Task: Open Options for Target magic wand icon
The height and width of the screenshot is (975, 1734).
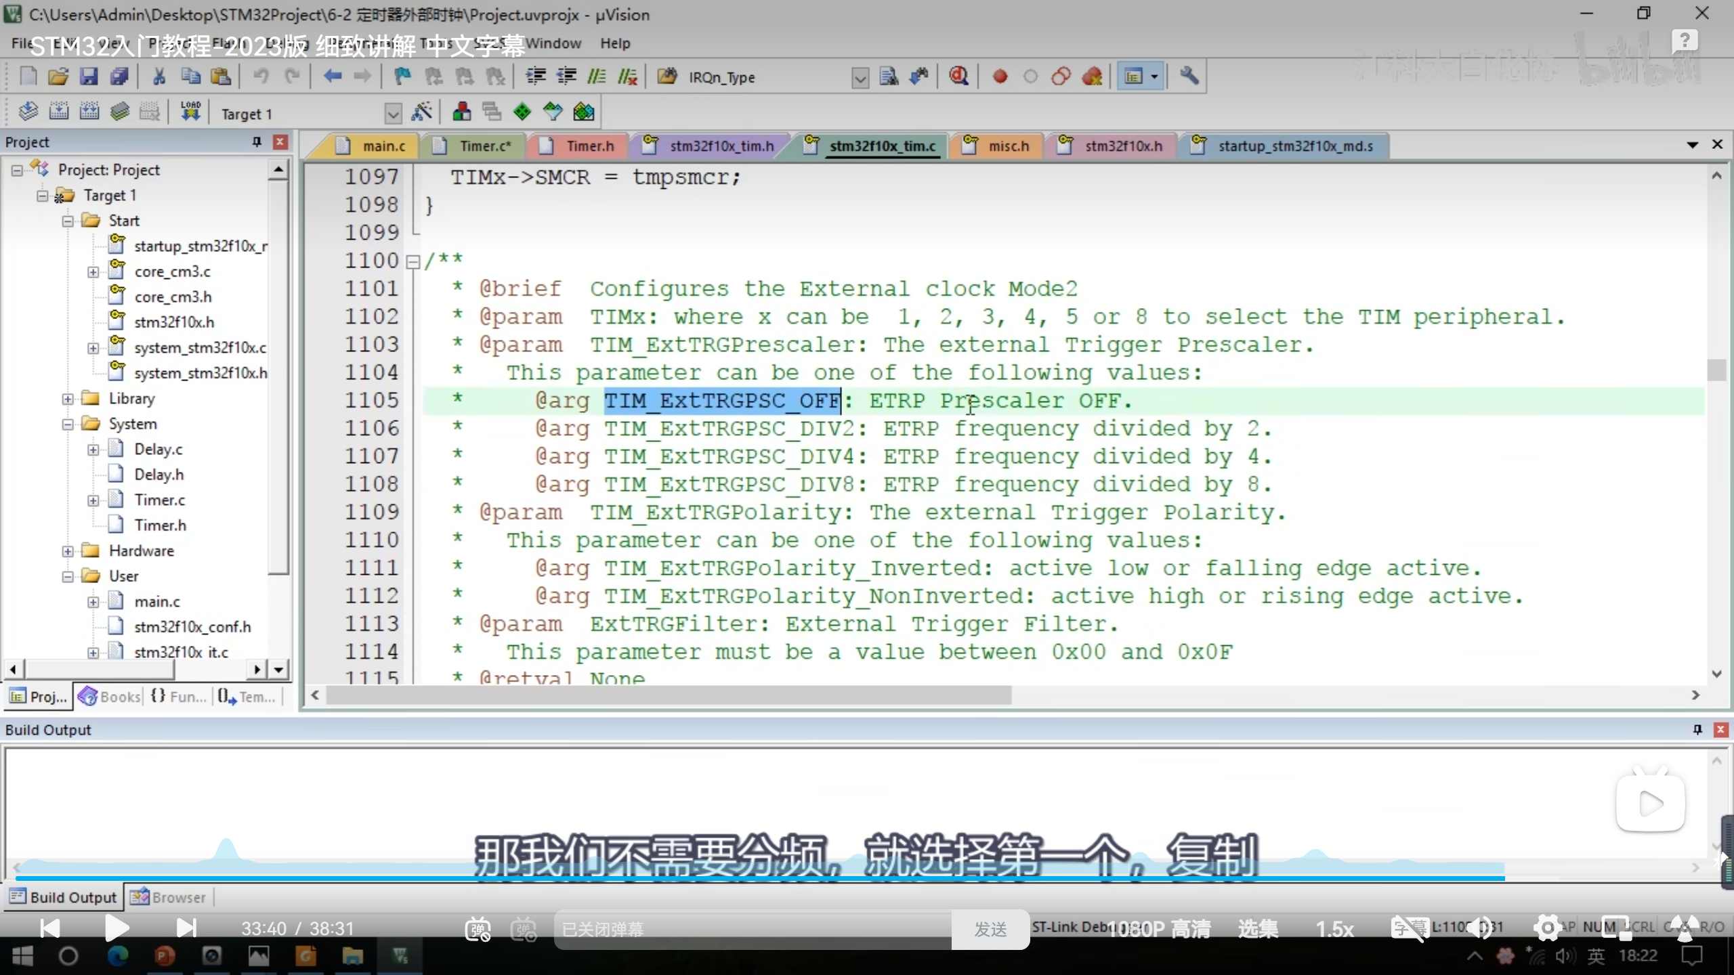Action: point(422,112)
